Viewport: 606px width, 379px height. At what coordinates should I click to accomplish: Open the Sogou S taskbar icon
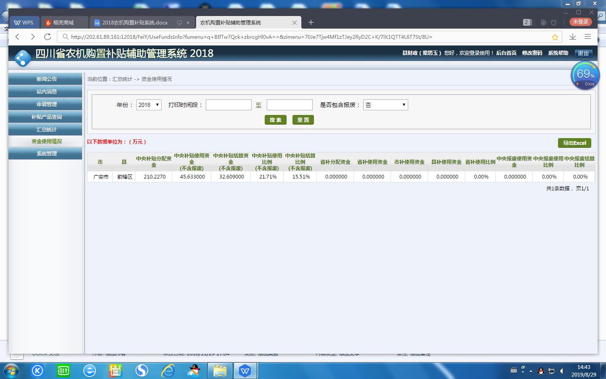tap(142, 371)
